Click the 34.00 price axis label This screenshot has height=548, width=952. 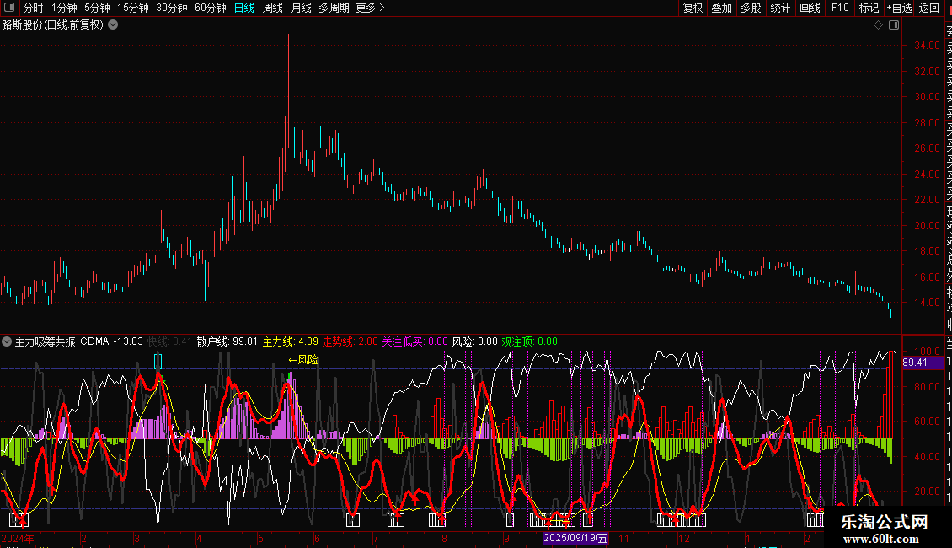click(x=927, y=45)
